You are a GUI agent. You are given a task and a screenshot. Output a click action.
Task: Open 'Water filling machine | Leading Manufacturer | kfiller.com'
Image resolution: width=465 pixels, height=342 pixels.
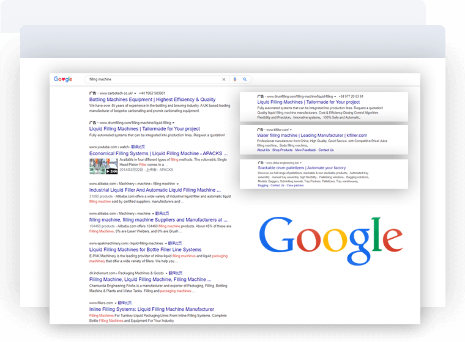coord(312,136)
